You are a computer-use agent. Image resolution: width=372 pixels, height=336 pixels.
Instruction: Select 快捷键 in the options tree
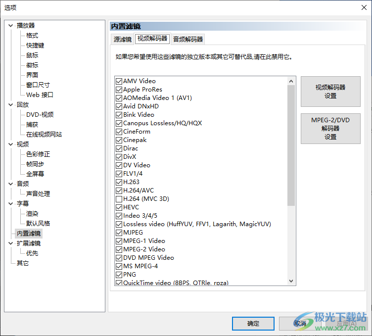[x=35, y=46]
